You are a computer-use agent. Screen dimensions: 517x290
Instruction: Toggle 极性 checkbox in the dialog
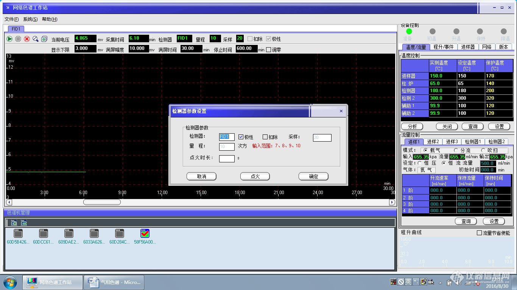(241, 137)
